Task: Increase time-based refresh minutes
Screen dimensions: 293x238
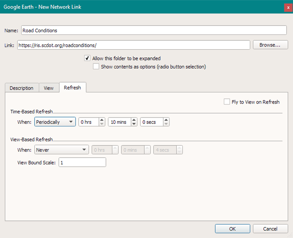Action: pos(134,120)
